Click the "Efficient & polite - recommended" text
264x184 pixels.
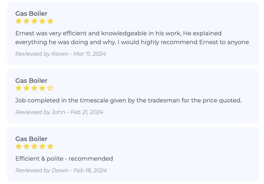pos(64,159)
